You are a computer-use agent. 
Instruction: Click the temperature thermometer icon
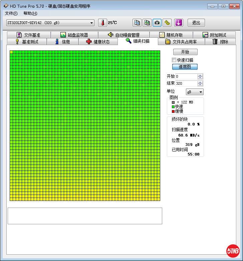click(103, 23)
